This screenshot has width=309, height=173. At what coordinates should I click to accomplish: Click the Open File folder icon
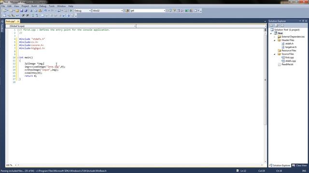(x=17, y=11)
